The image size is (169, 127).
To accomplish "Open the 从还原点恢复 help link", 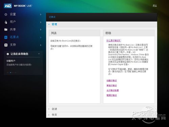I will [113, 90].
